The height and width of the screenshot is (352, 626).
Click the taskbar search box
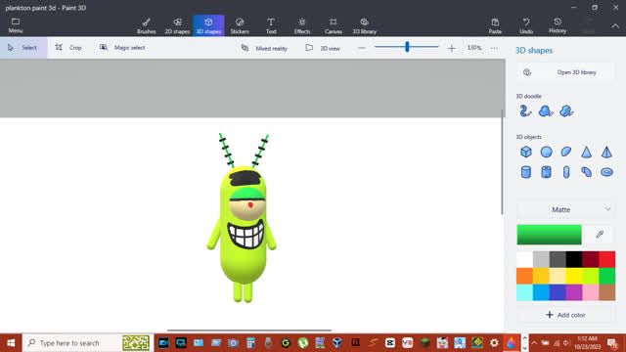[88, 343]
